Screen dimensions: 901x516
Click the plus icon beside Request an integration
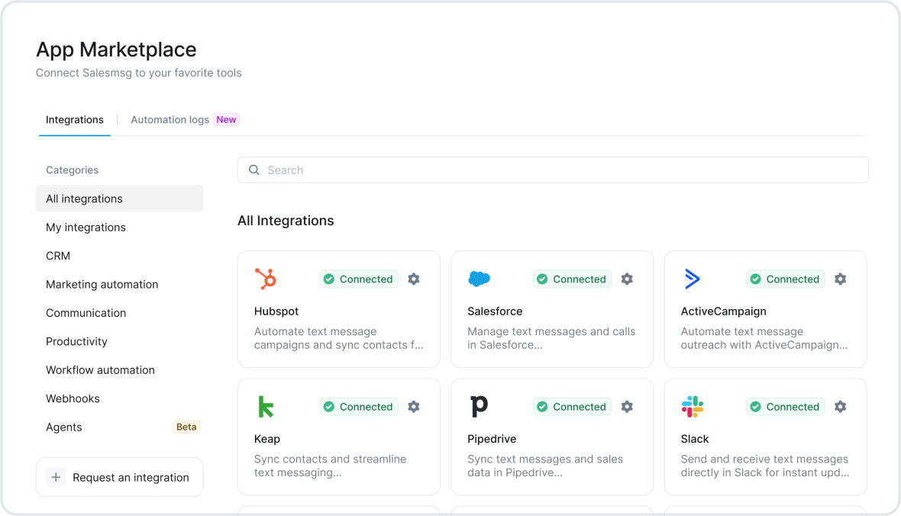click(x=56, y=476)
